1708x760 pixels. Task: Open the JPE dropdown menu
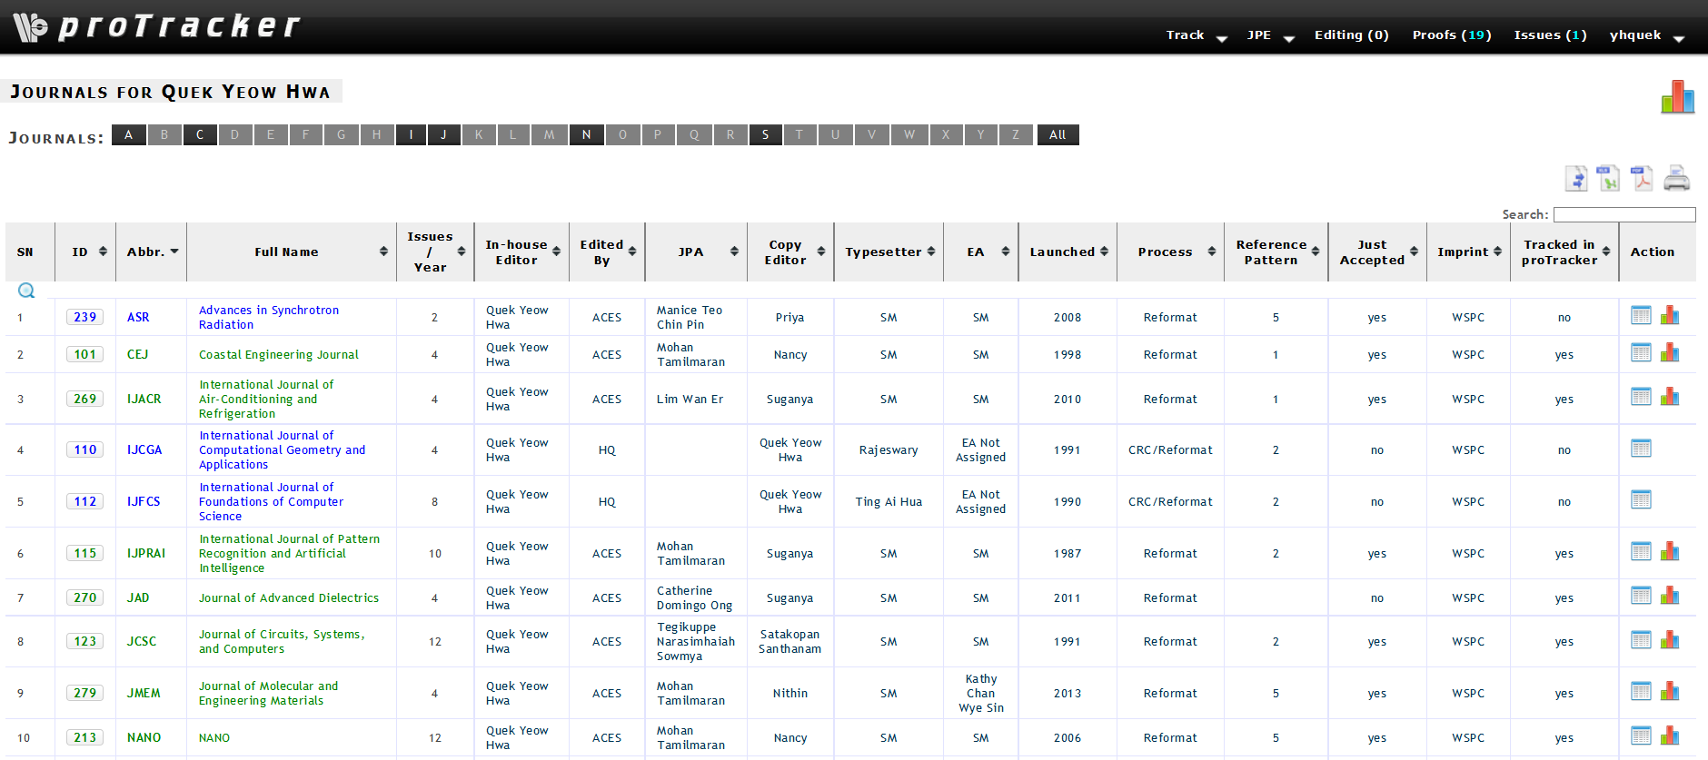pos(1269,35)
